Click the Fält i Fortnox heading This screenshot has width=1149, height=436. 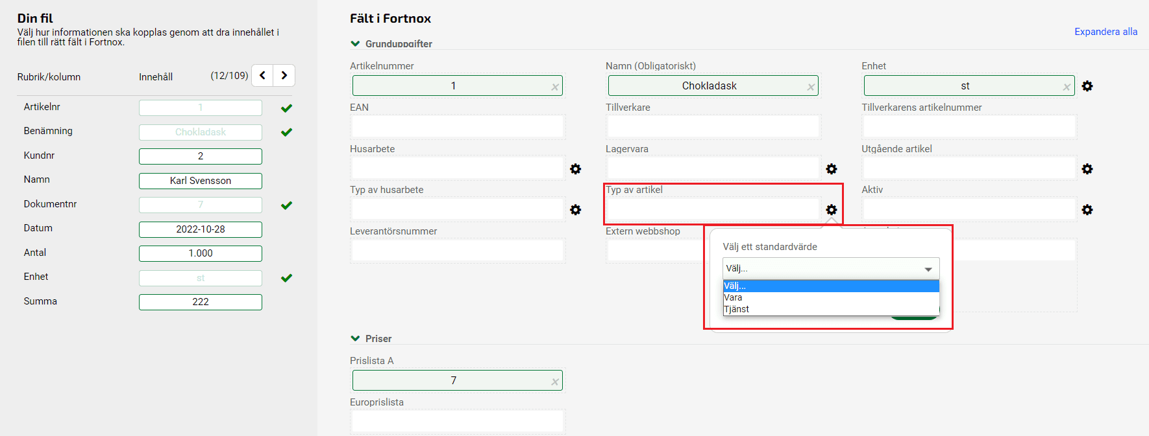point(390,18)
